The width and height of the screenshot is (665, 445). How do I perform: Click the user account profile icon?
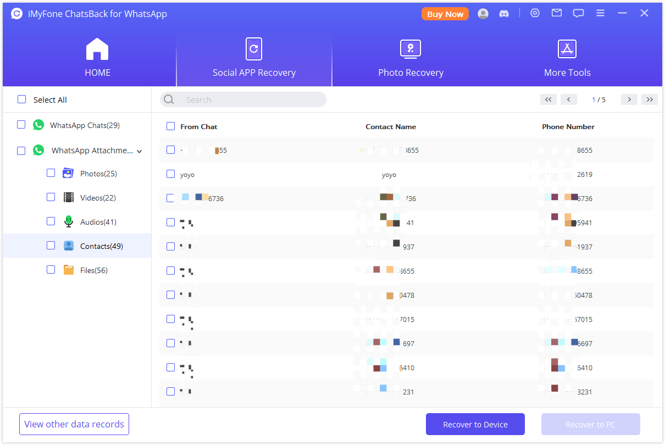point(483,14)
